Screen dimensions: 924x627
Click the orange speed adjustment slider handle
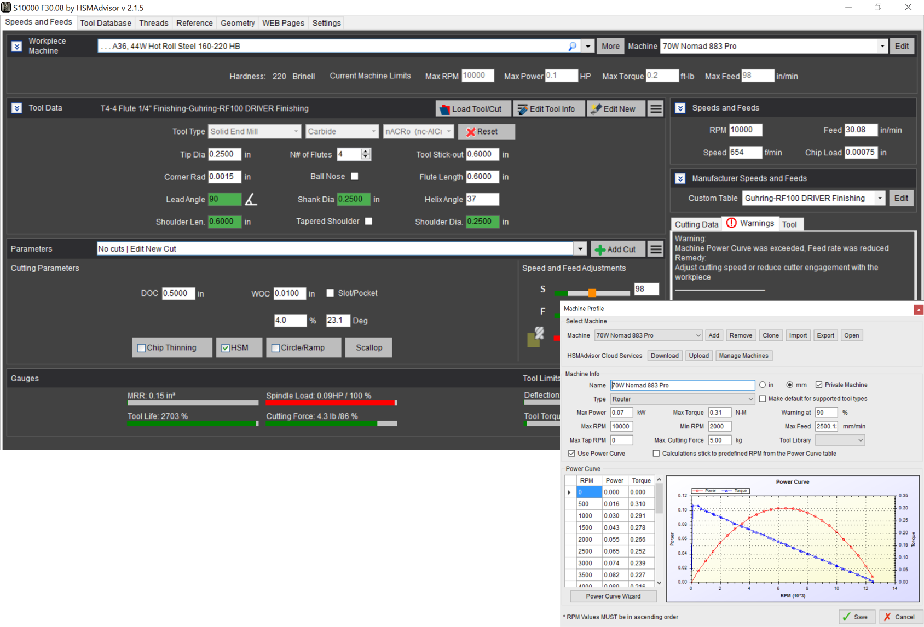click(x=592, y=293)
